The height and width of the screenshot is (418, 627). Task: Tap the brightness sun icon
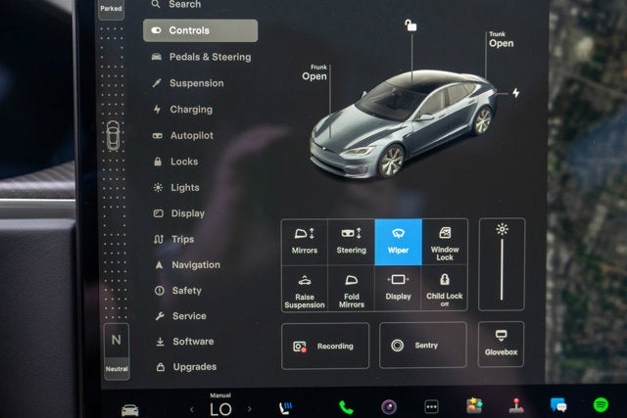point(502,229)
